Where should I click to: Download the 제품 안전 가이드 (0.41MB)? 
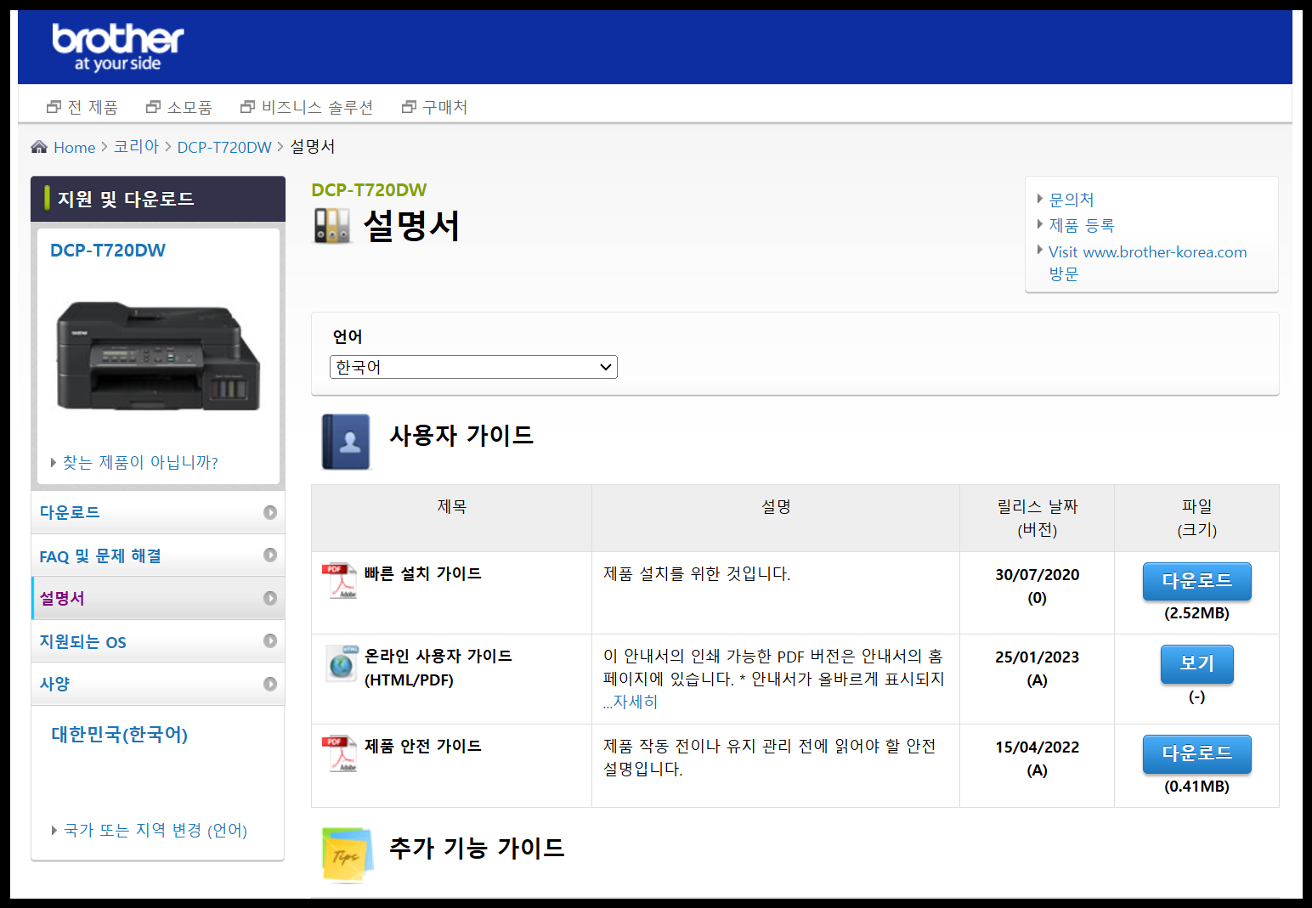click(1196, 753)
